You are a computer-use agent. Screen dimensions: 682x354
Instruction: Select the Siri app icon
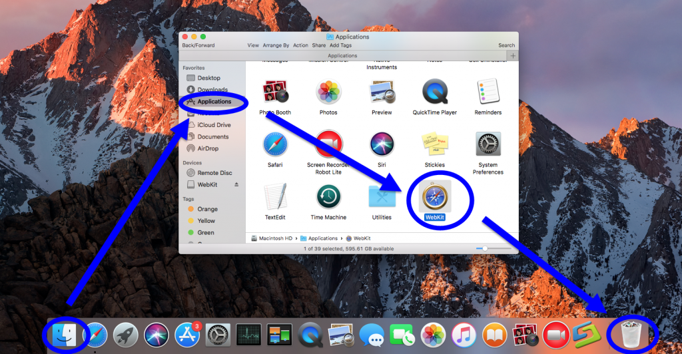pyautogui.click(x=382, y=144)
